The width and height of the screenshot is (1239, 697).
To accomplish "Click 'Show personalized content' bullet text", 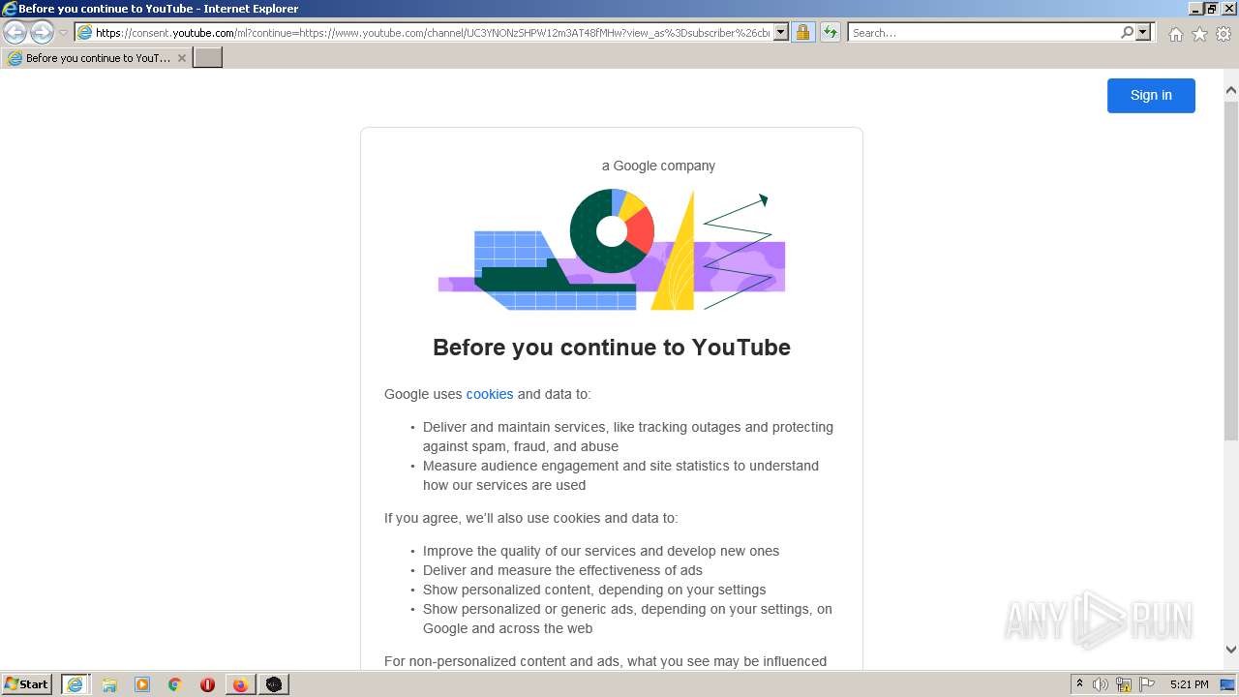I will coord(594,590).
